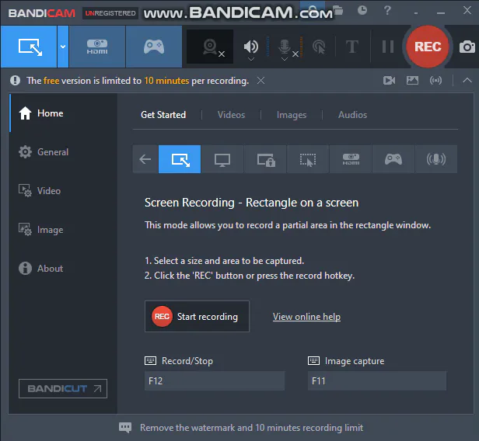Select the Get Started tab

pos(163,115)
